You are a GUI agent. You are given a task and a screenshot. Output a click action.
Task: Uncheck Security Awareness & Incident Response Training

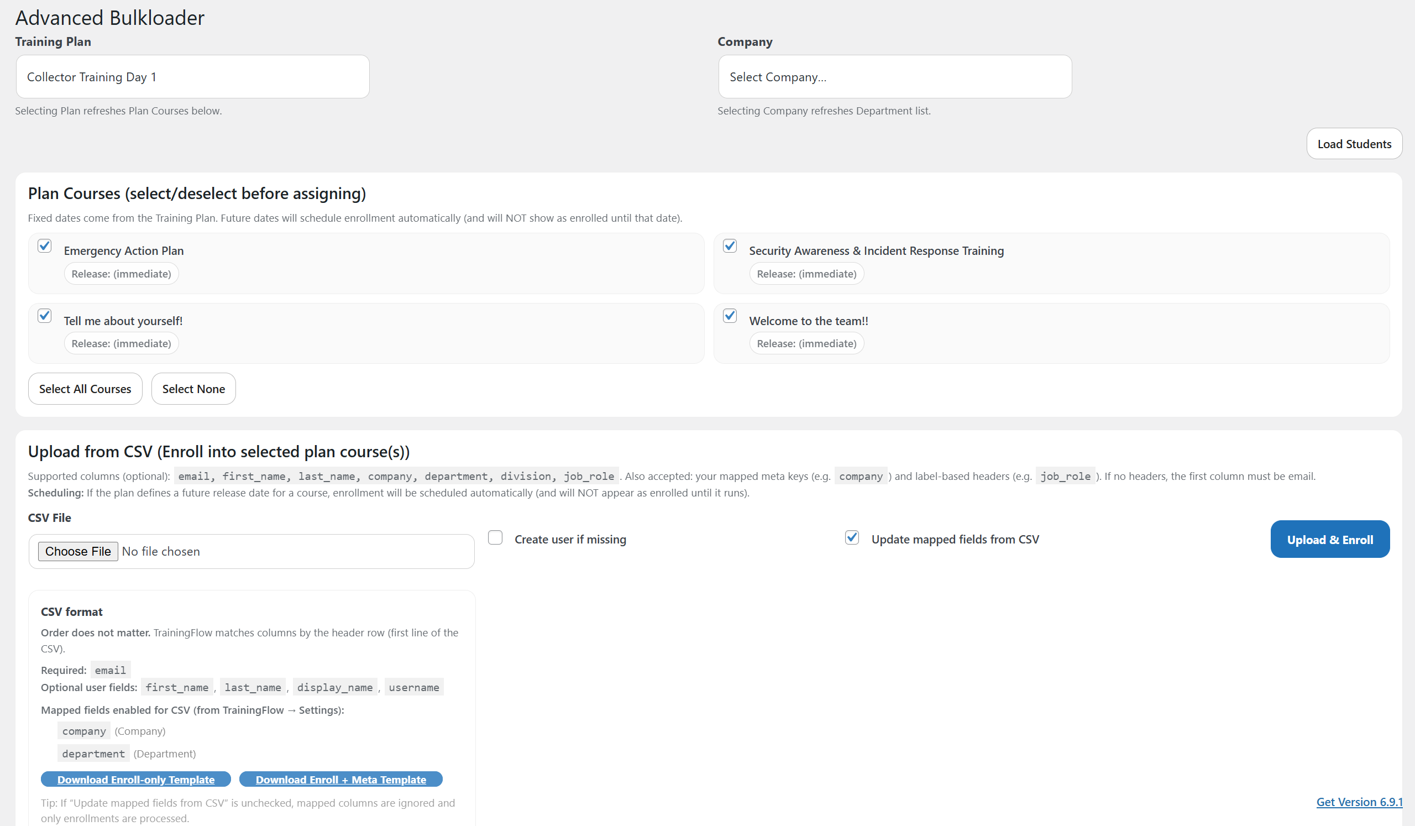tap(730, 246)
